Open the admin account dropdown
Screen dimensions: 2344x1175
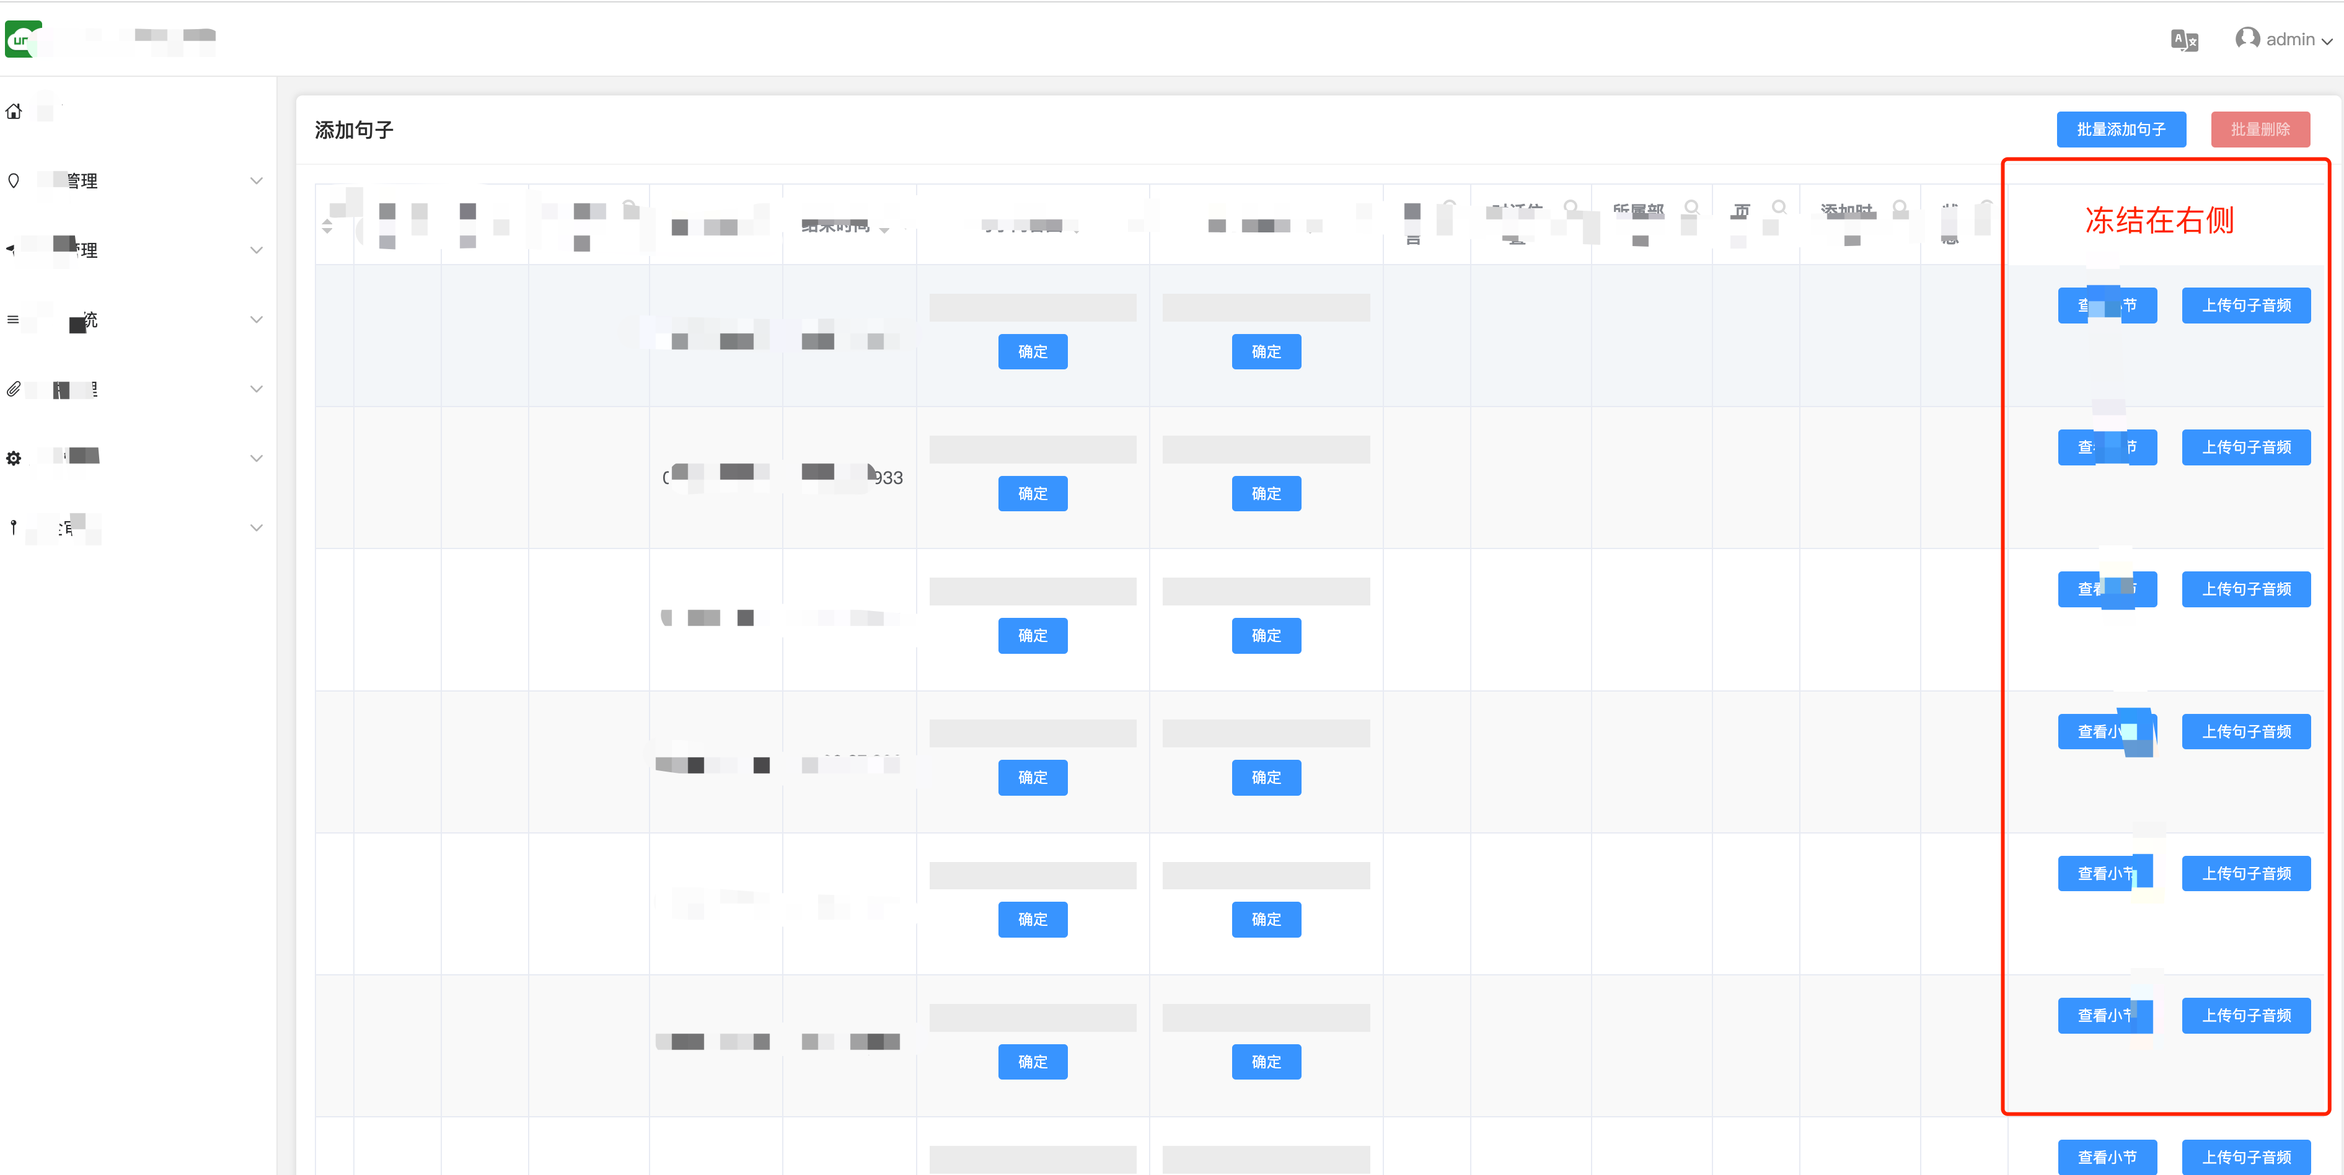pyautogui.click(x=2284, y=39)
